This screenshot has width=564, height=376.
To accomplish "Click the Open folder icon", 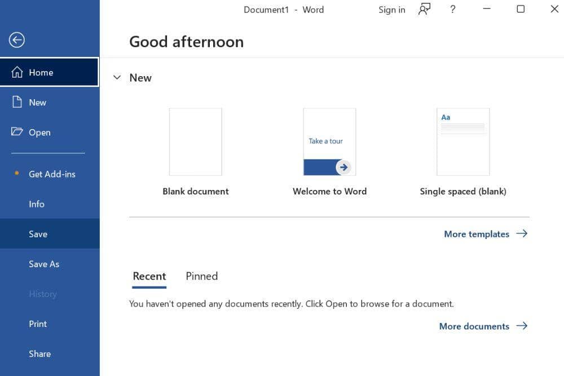I will click(x=17, y=132).
